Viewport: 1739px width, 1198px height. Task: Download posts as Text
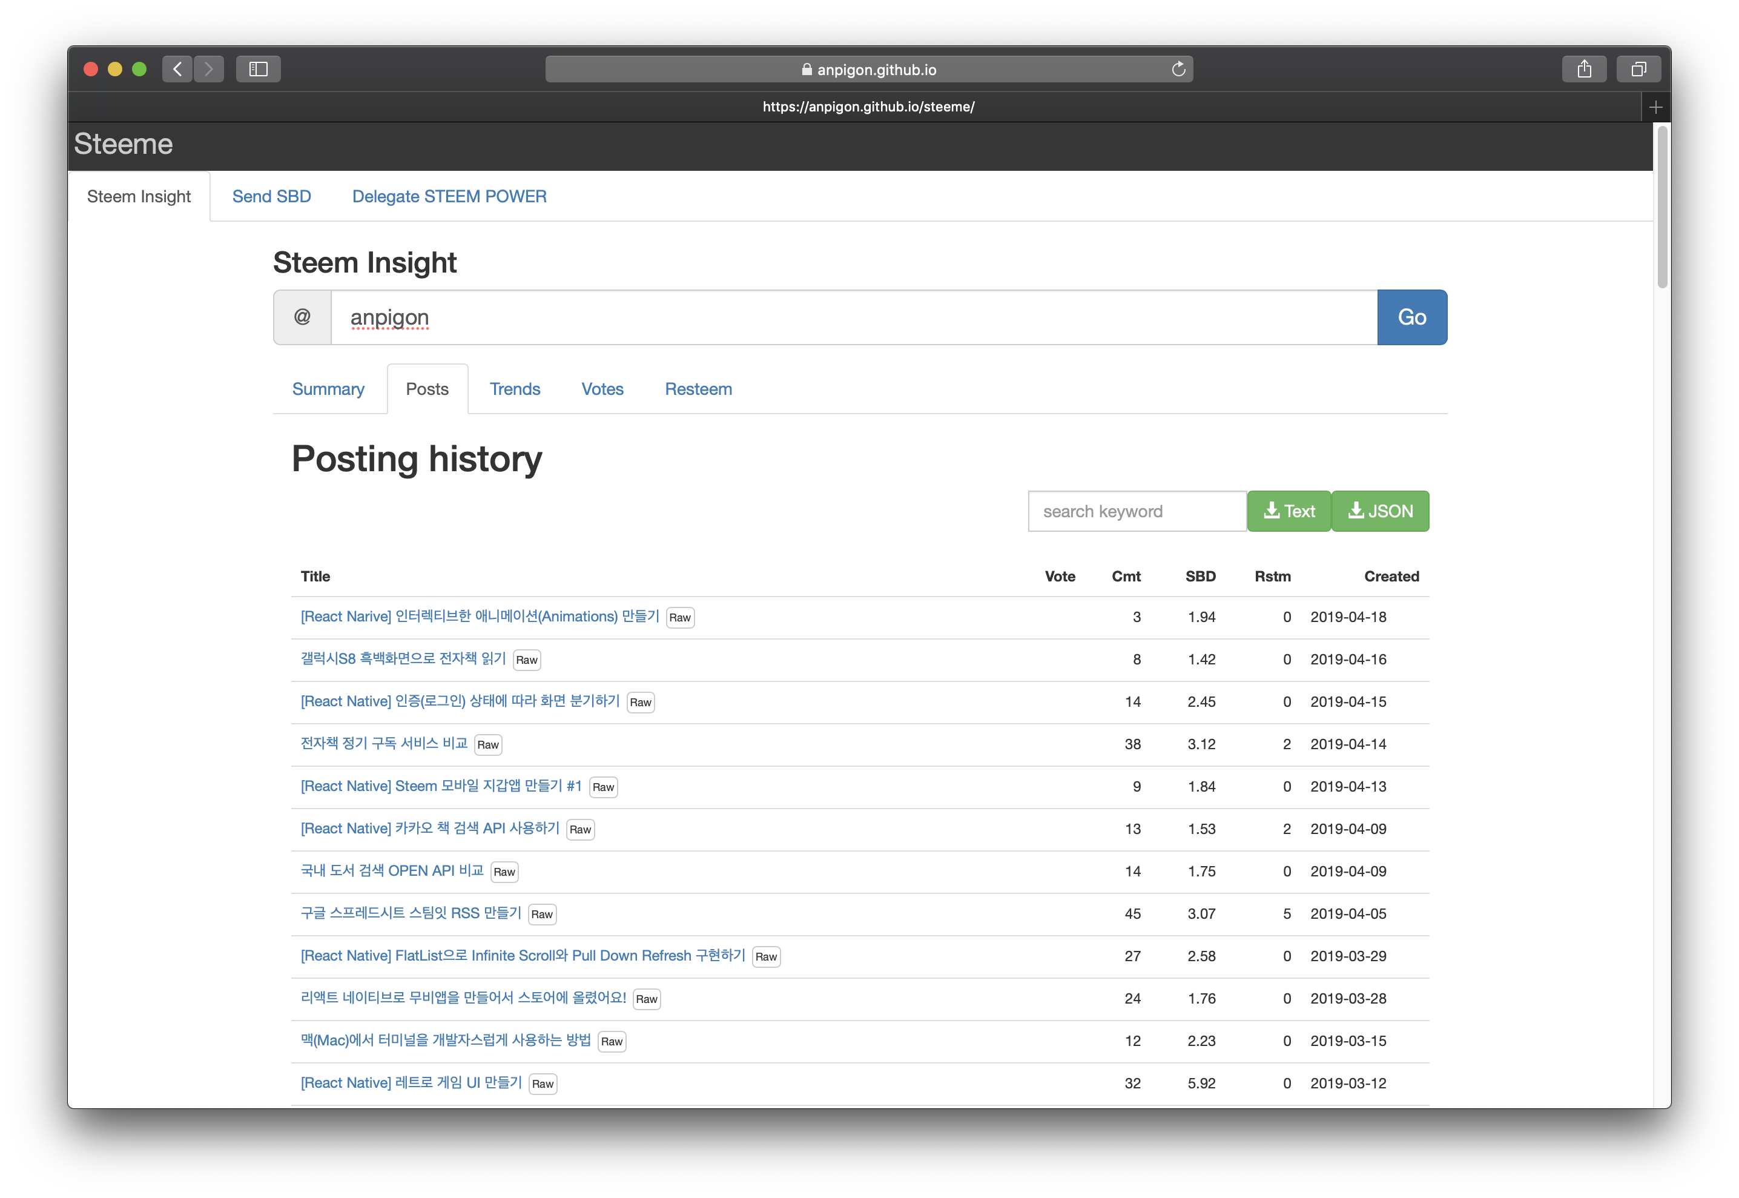[1289, 511]
